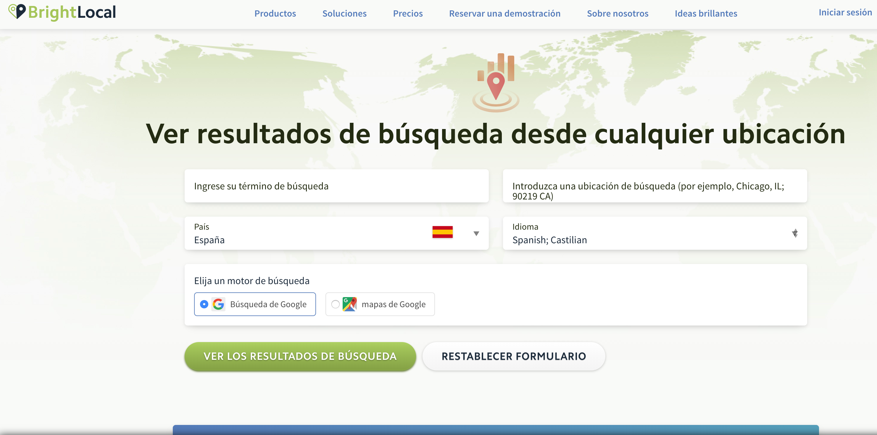Open the Productos menu
This screenshot has height=435, width=877.
(x=275, y=14)
